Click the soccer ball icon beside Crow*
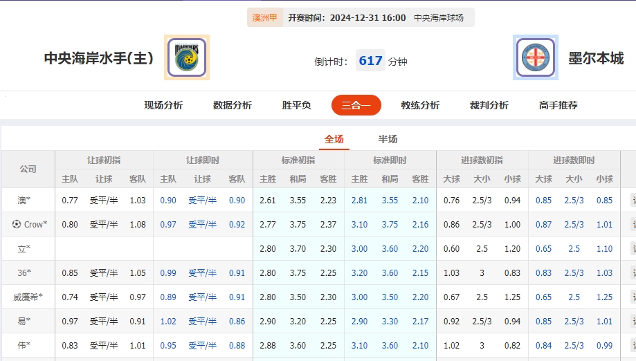The width and height of the screenshot is (636, 361). pyautogui.click(x=17, y=224)
